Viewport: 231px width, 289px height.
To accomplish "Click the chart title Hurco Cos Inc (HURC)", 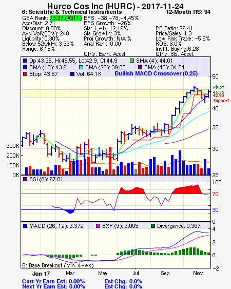I will (x=91, y=6).
